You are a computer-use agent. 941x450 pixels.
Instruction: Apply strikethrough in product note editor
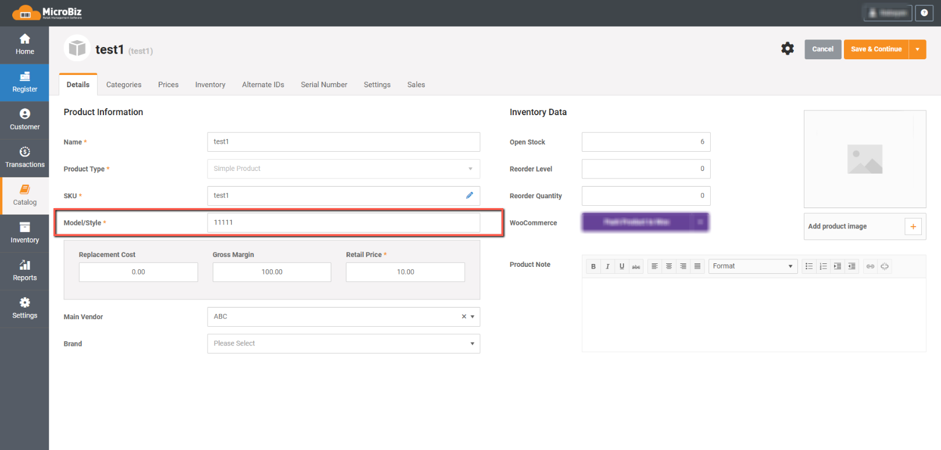pos(636,266)
